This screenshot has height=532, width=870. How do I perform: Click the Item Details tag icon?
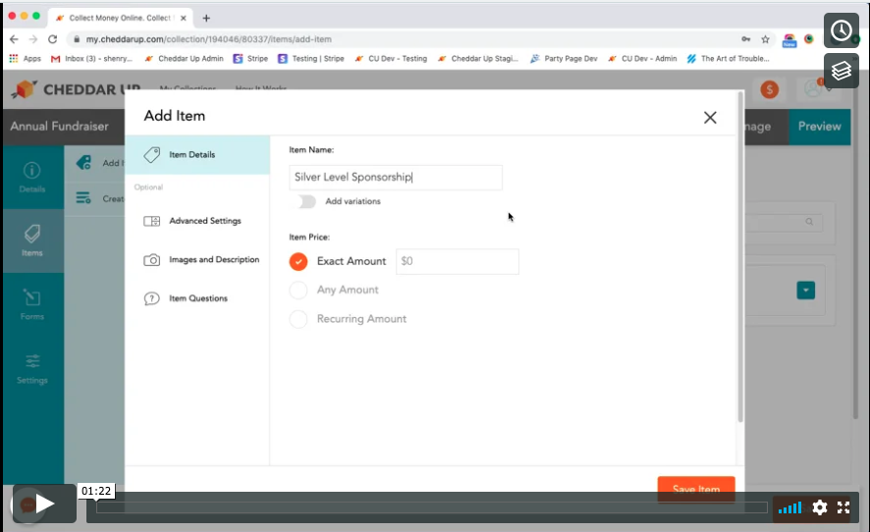152,155
